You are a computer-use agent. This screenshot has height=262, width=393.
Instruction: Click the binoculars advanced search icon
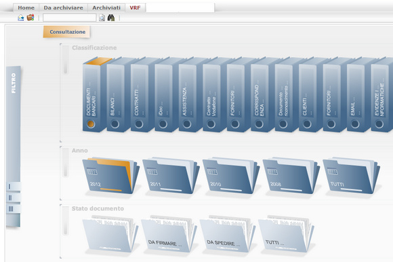pyautogui.click(x=111, y=18)
